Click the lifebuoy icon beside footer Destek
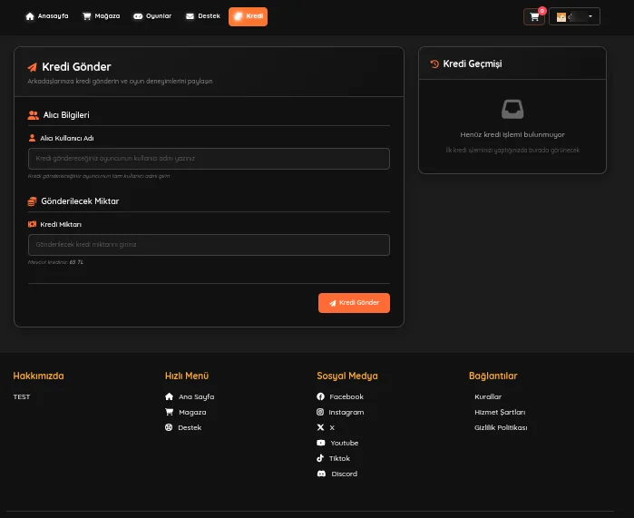Viewport: 634px width, 518px height. coord(169,427)
